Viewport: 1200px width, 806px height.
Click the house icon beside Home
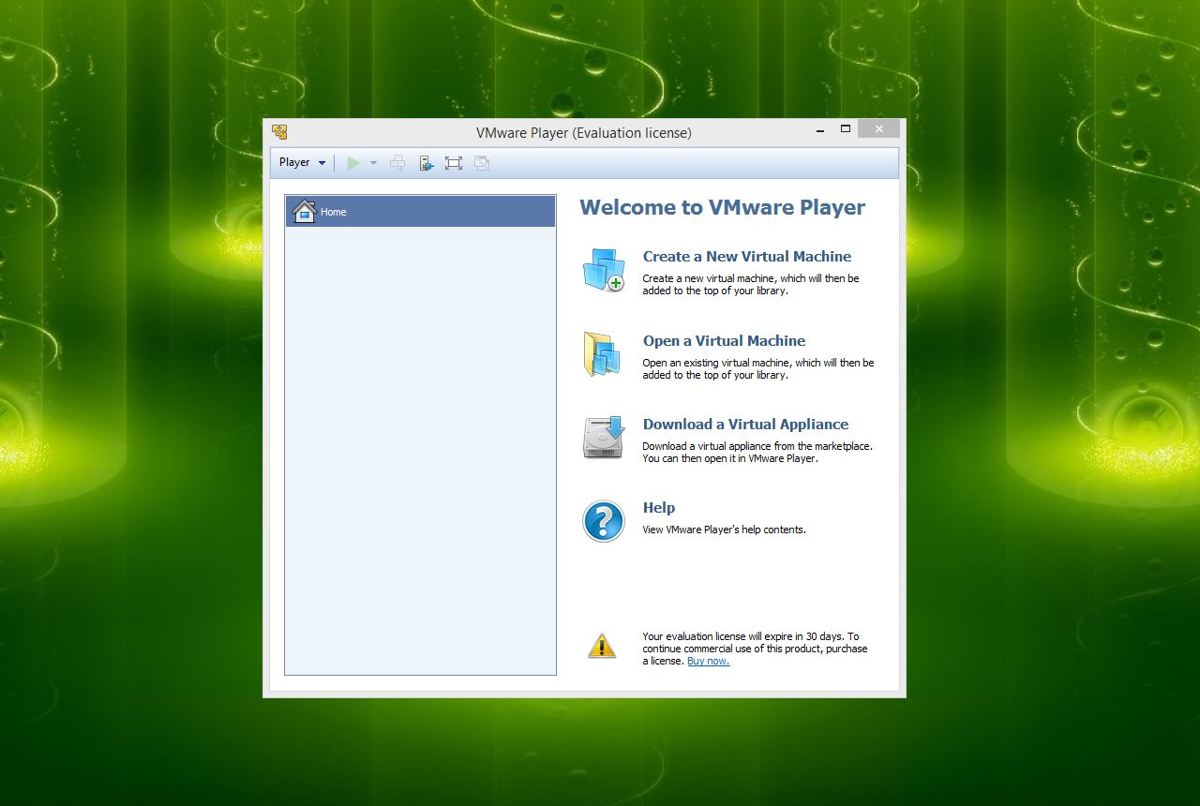pos(304,212)
